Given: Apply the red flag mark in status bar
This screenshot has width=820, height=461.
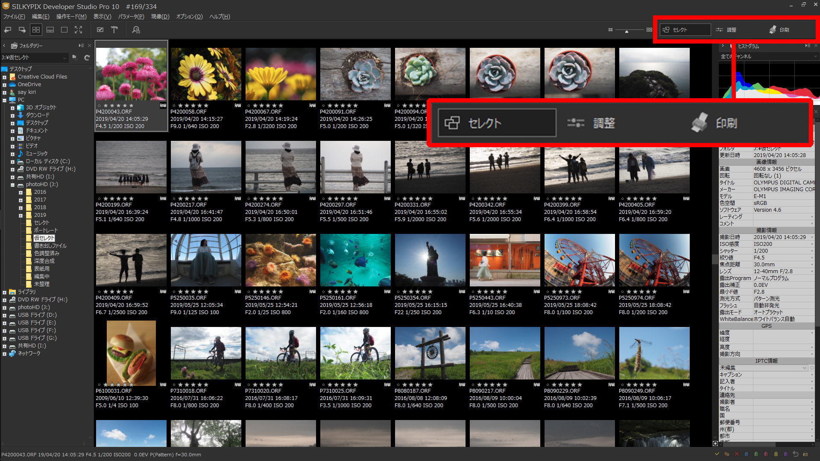Looking at the screenshot, I should pyautogui.click(x=766, y=454).
